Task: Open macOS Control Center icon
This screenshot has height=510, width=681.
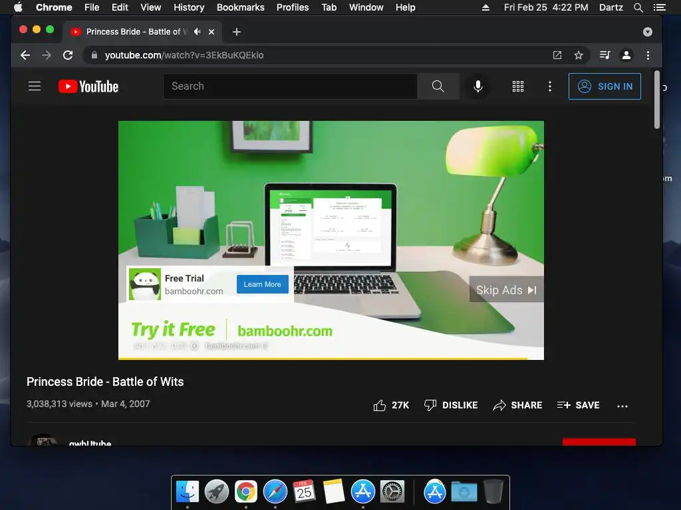Action: pos(659,7)
